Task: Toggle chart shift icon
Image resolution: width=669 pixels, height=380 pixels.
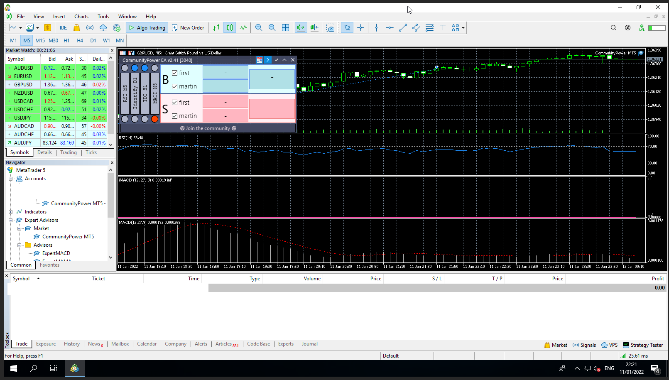Action: 314,27
